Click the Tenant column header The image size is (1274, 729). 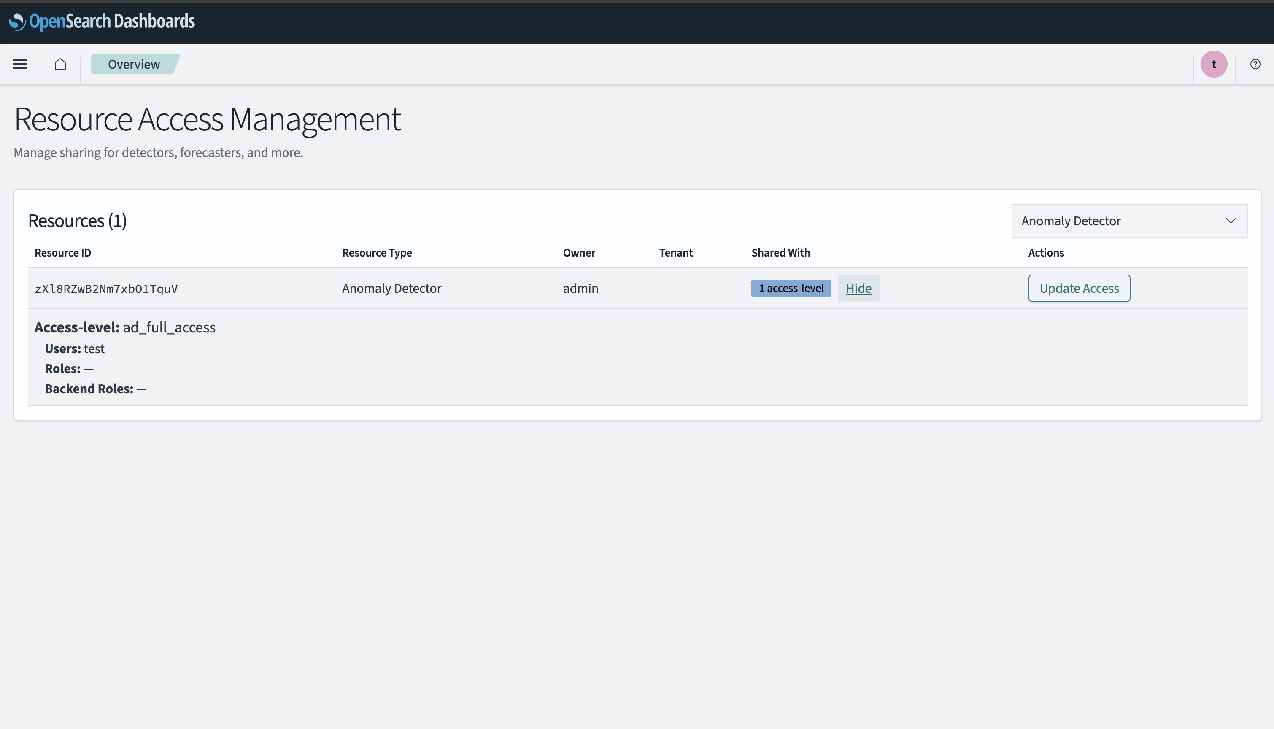tap(675, 253)
